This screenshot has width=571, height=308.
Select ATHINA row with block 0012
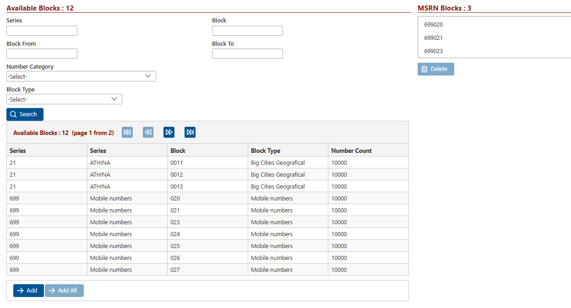pyautogui.click(x=176, y=175)
